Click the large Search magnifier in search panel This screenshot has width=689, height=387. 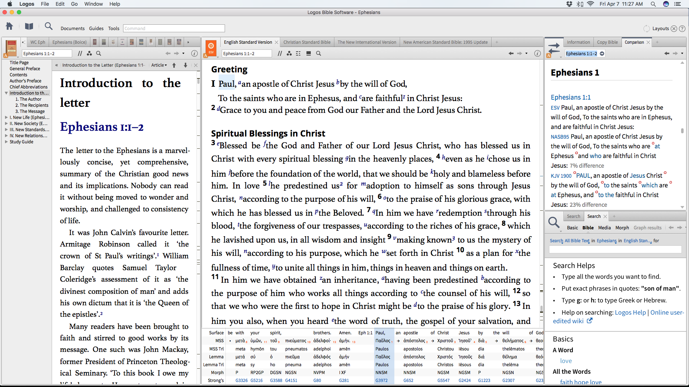(x=554, y=223)
